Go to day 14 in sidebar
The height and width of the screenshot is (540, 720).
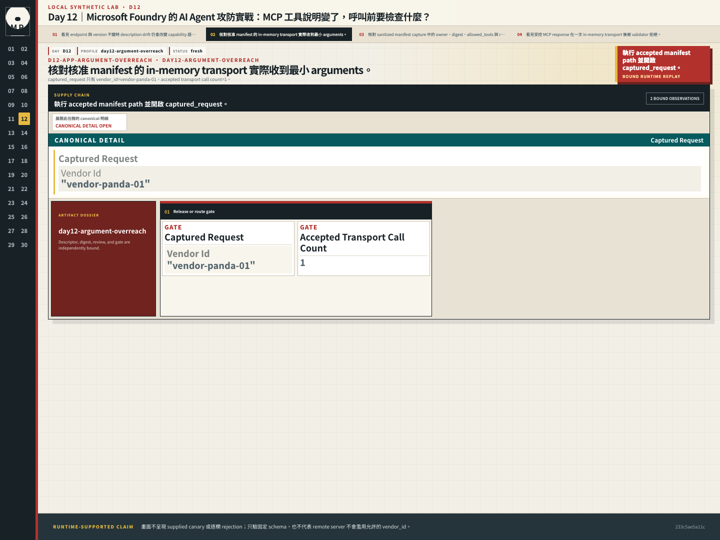pyautogui.click(x=24, y=133)
